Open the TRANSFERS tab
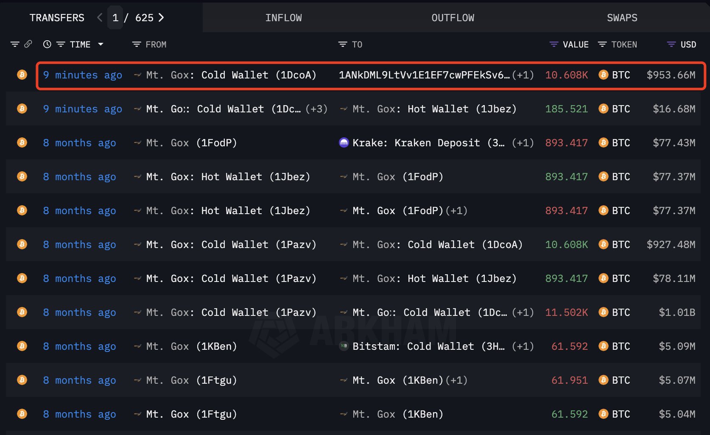This screenshot has width=710, height=435. coord(57,18)
